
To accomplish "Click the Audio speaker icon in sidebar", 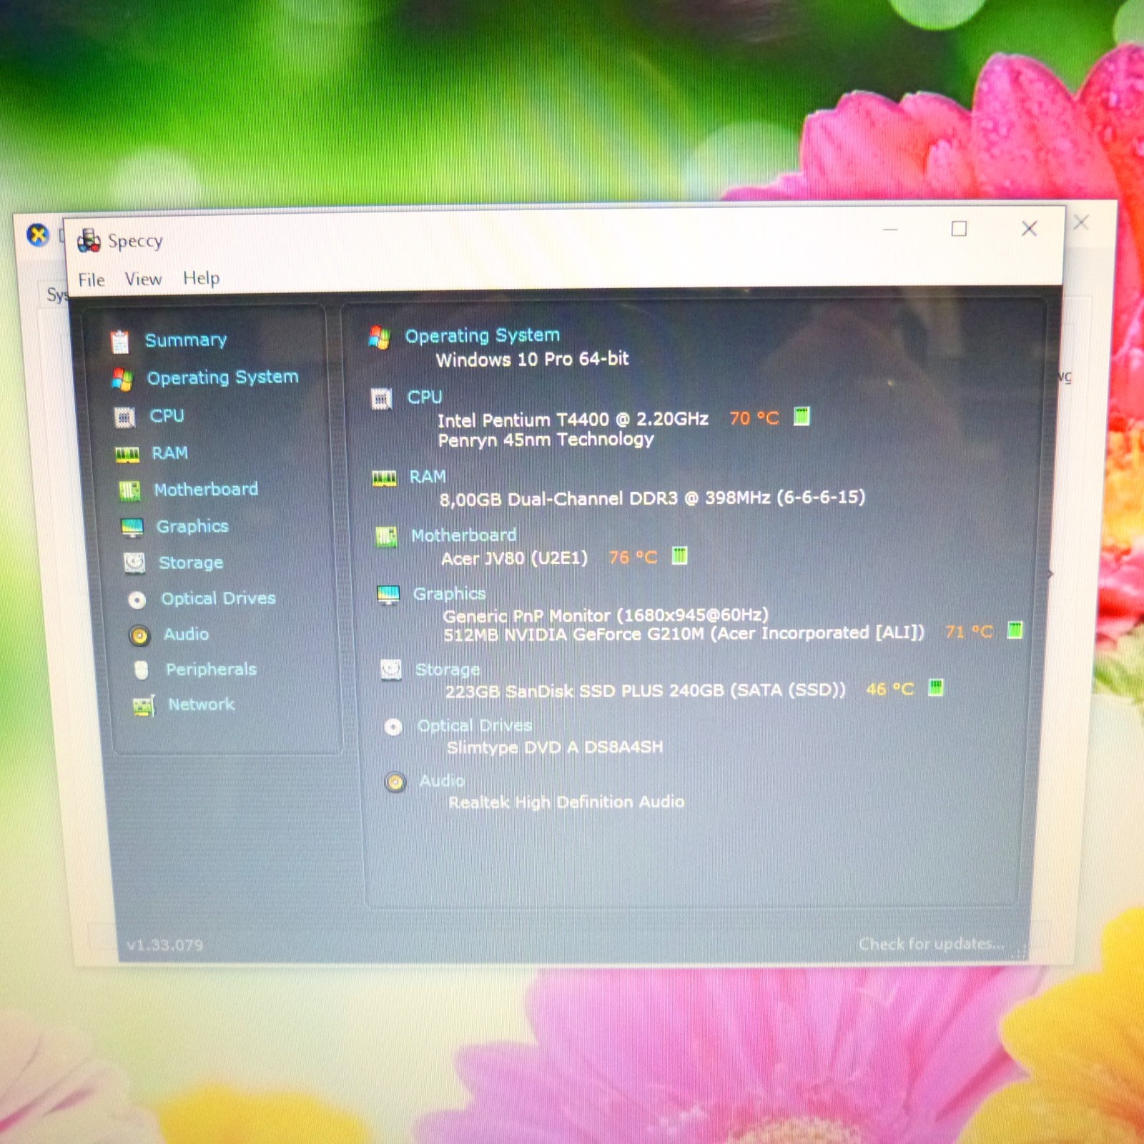I will coord(139,635).
